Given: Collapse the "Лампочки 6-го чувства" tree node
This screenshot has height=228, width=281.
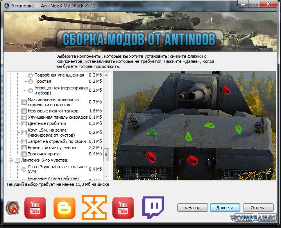Looking at the screenshot, I should click(11, 160).
